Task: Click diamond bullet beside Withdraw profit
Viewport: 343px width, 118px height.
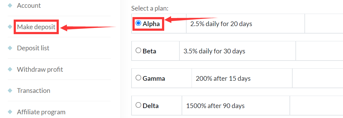Action: 10,70
